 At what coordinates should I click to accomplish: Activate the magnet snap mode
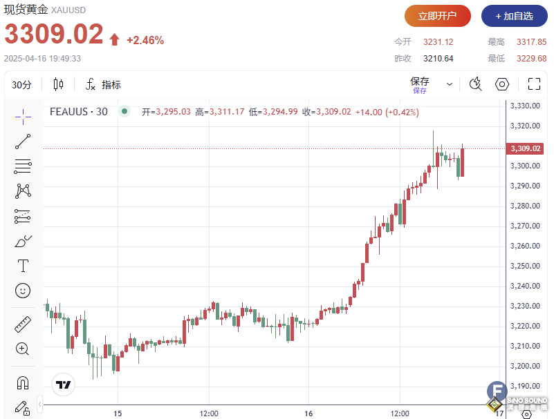(x=23, y=382)
